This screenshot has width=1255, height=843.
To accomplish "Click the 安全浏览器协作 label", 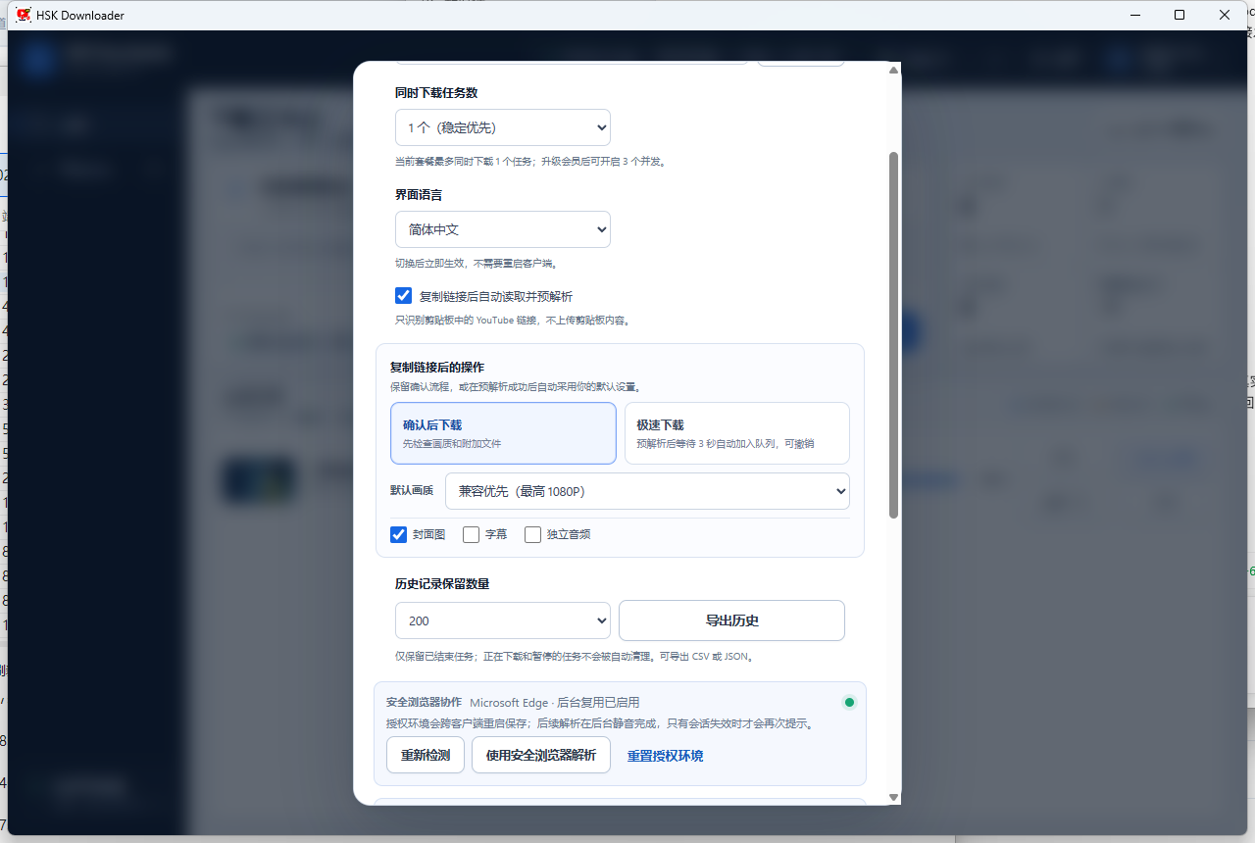I will coord(424,703).
